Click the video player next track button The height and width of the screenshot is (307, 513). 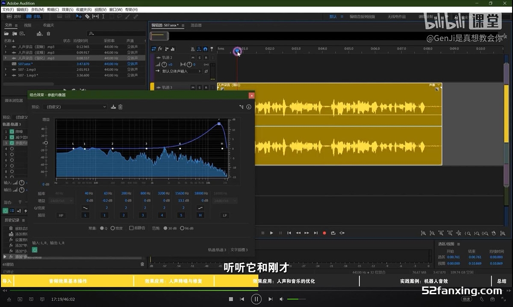270,299
